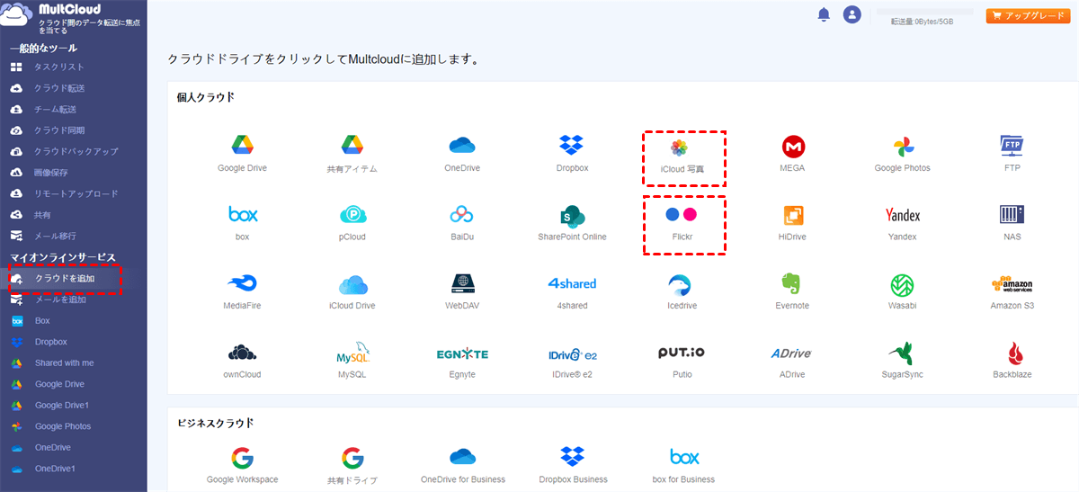This screenshot has height=492, width=1079.
Task: Open notifications bell icon
Action: tap(824, 14)
